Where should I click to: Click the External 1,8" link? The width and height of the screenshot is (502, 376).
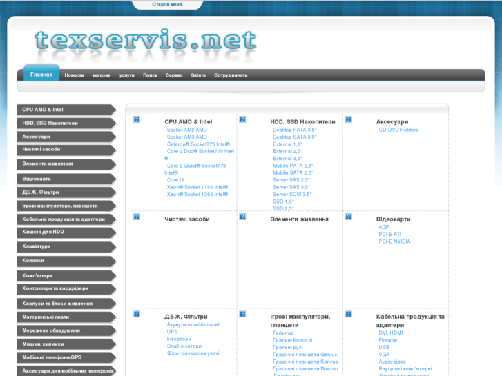[x=287, y=144]
